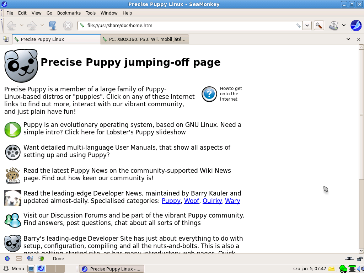Screen dimensions: 364x273
Task: Open the Bookmarks menu
Action: [x=69, y=13]
